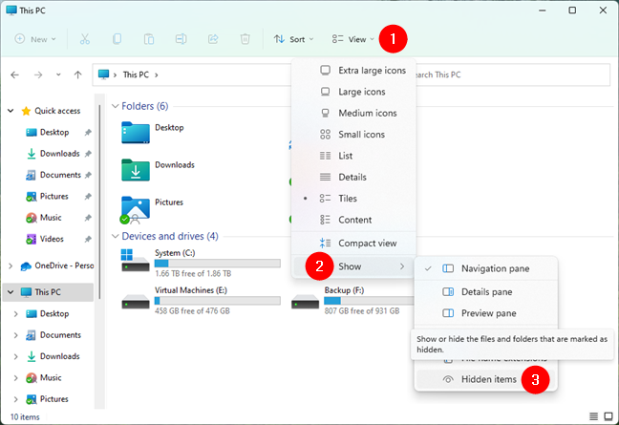Click the navigation pane scrollbar

100,202
